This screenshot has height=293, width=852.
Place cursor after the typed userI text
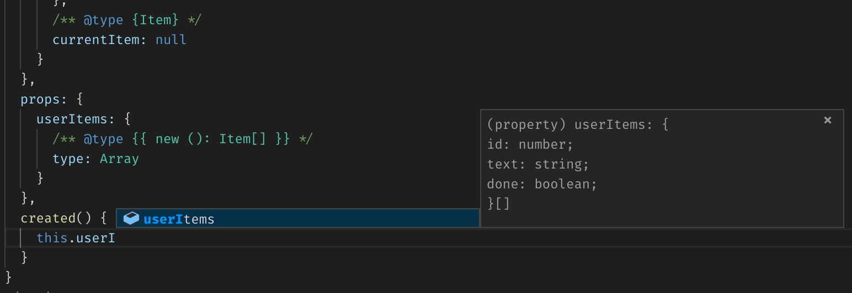[115, 238]
